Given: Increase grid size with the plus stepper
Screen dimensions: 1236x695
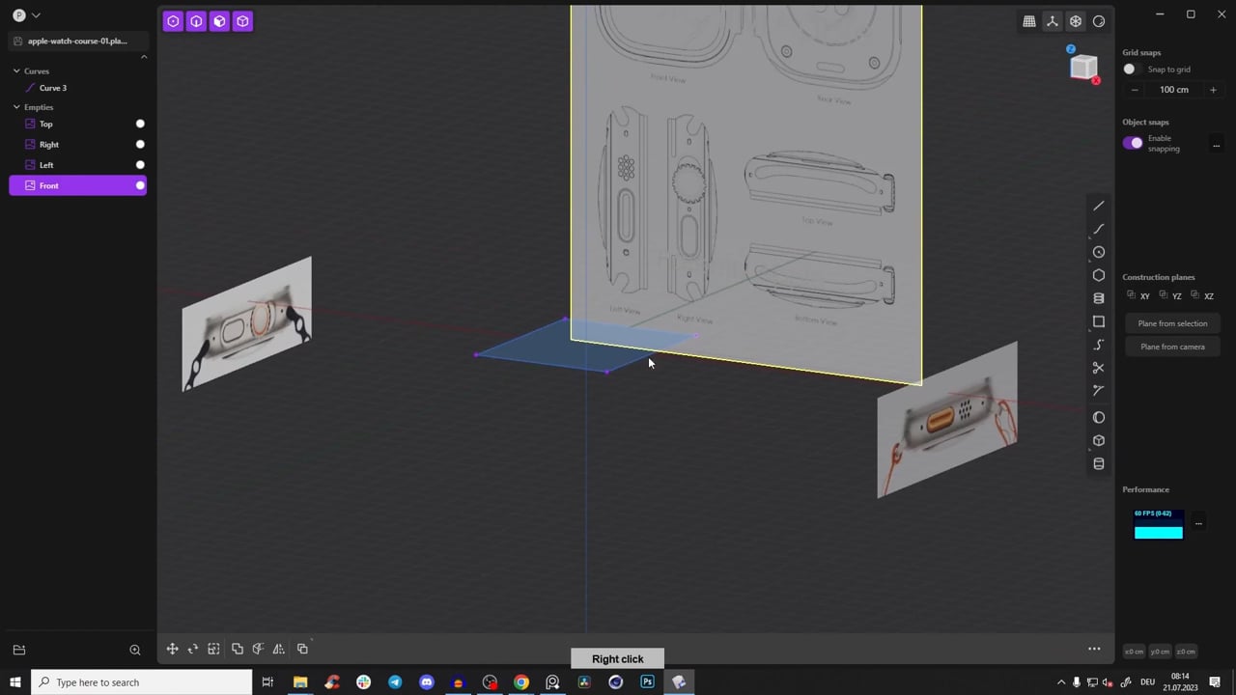Looking at the screenshot, I should (x=1213, y=89).
